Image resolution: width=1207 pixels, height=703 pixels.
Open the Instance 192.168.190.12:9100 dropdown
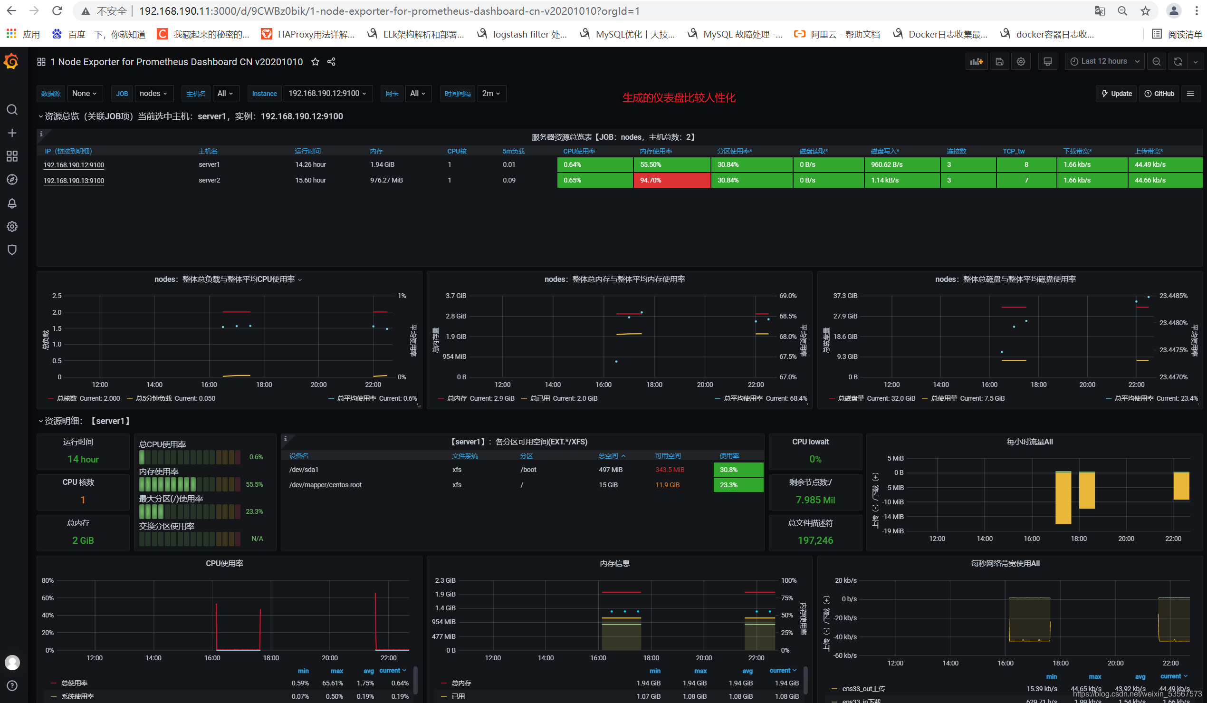tap(327, 94)
